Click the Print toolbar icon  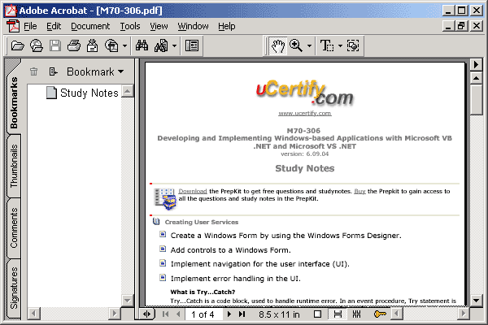74,45
